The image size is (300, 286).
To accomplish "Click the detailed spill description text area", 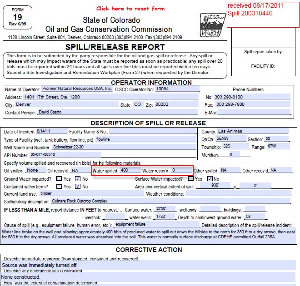I will pyautogui.click(x=149, y=236).
